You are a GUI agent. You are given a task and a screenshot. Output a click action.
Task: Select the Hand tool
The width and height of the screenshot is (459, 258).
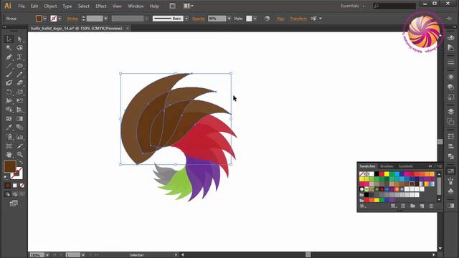[x=9, y=155]
